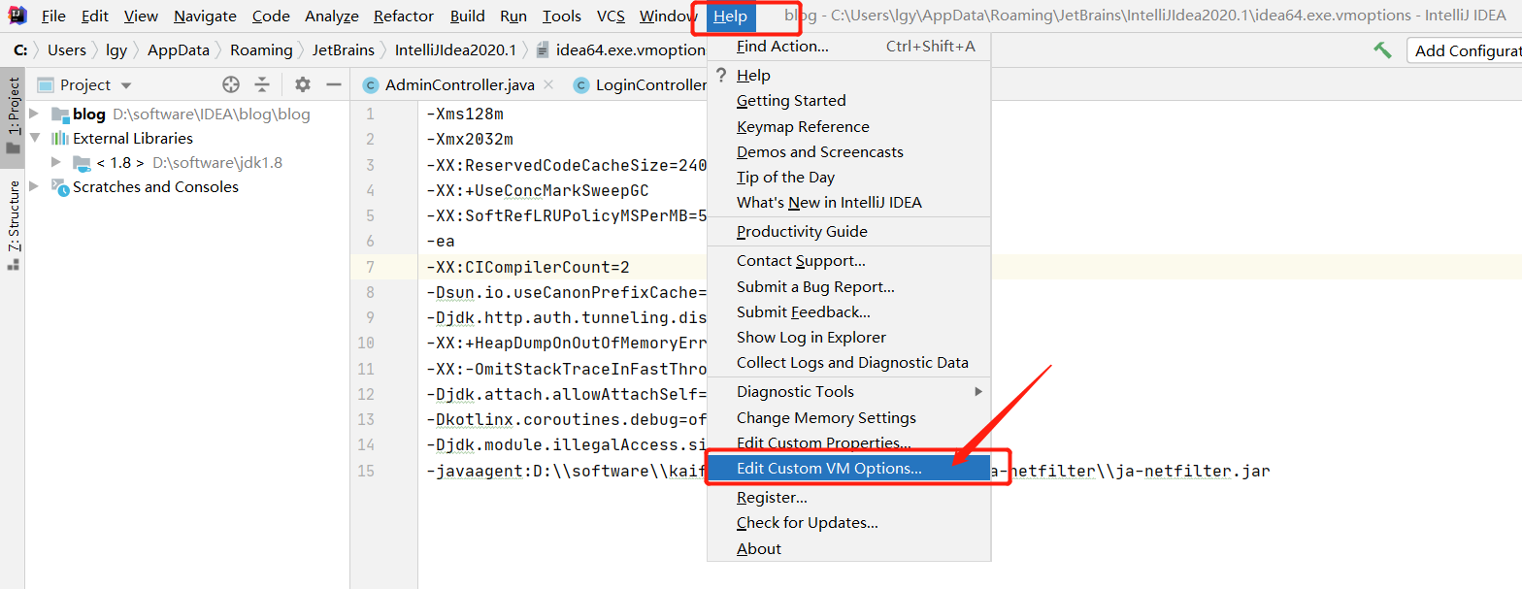Click the idea64.exe.vmoptions file icon in breadcrumb

coord(544,50)
